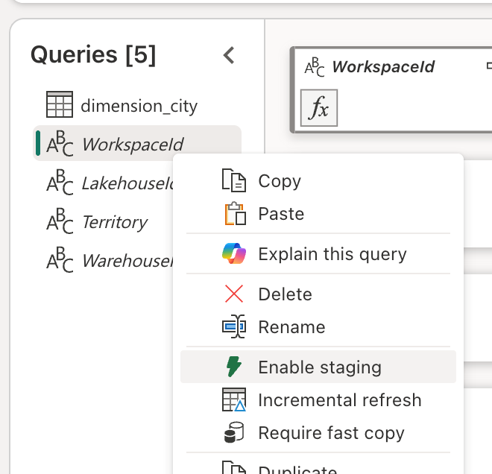Image resolution: width=492 pixels, height=474 pixels.
Task: Choose Rename from the context menu
Action: pos(318,327)
